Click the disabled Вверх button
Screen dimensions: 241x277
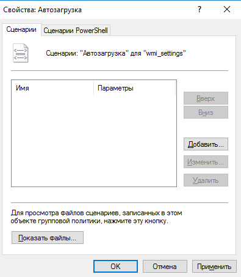pos(206,98)
